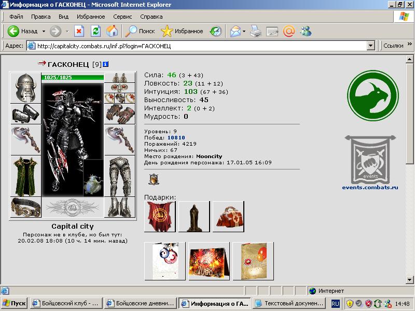The image size is (415, 311).
Task: Open the Back button history dropdown
Action: (x=44, y=32)
